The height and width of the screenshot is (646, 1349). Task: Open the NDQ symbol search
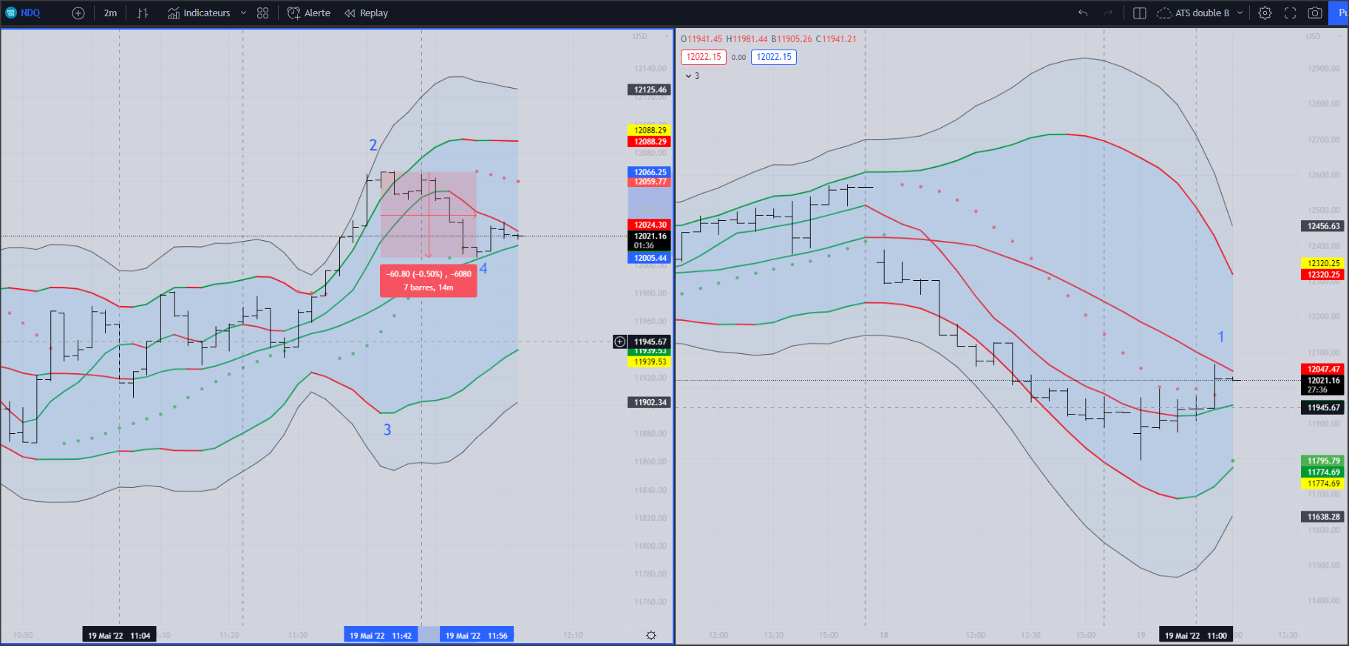24,13
